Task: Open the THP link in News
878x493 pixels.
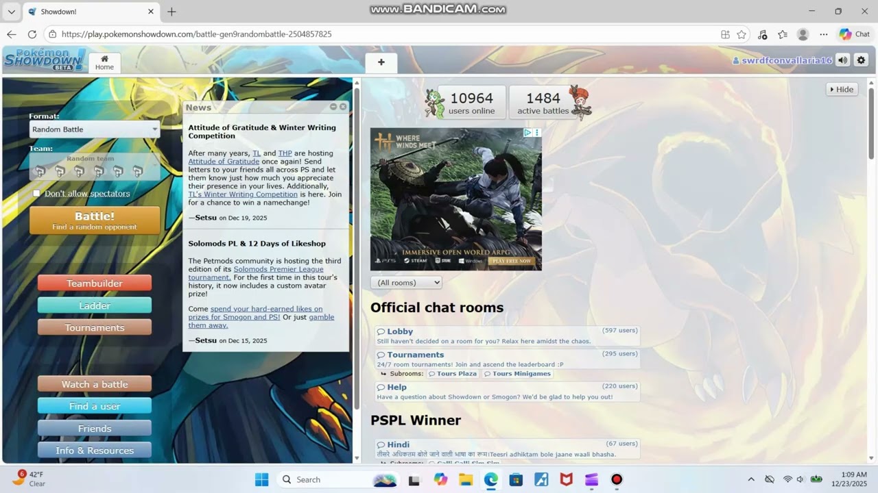Action: (285, 153)
